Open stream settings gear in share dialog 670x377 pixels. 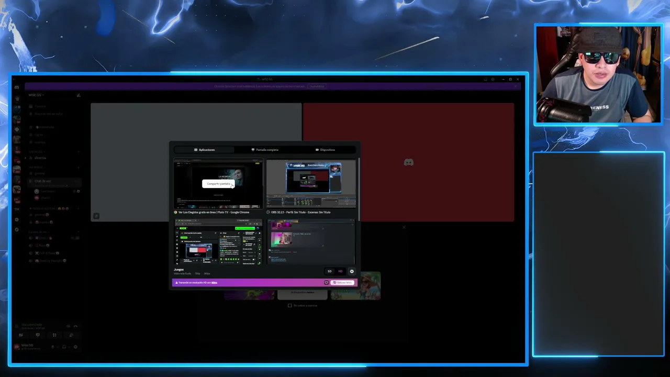tap(352, 271)
